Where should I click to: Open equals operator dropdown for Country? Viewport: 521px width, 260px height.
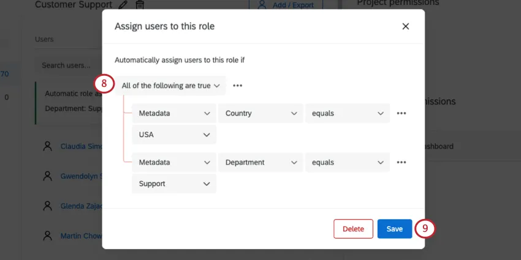[x=347, y=113]
